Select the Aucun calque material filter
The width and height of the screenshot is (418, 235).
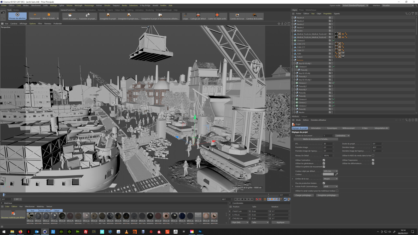pos(44,211)
